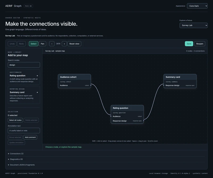Click Update annotation button
The height and width of the screenshot is (178, 213).
[17, 143]
